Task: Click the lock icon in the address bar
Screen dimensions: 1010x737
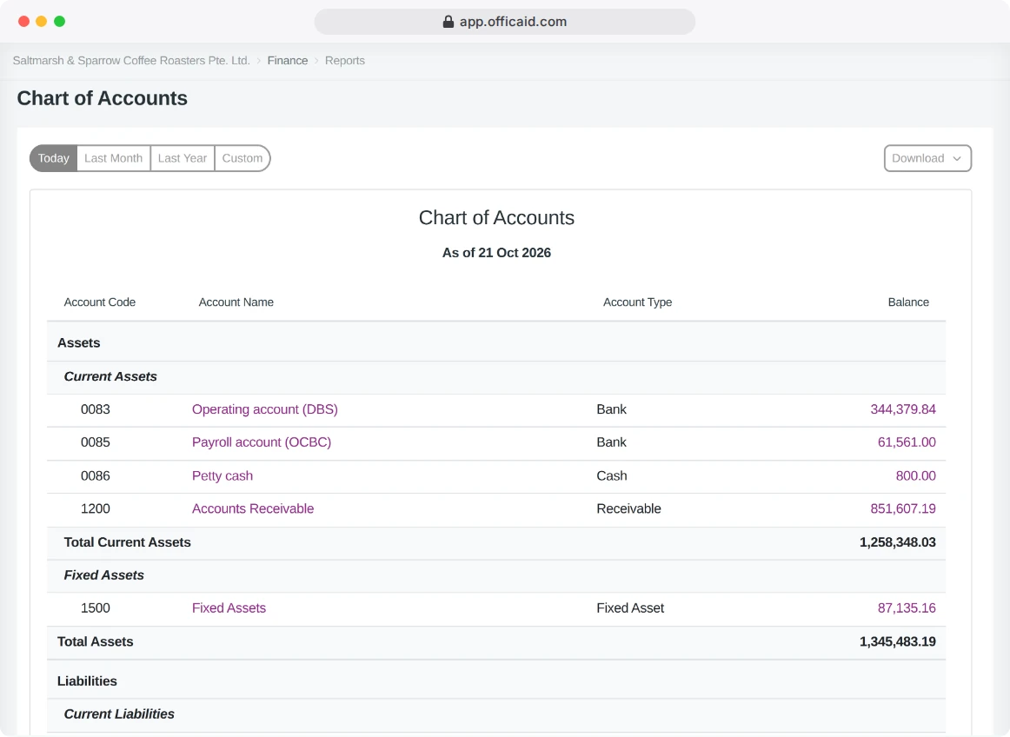Action: [449, 22]
